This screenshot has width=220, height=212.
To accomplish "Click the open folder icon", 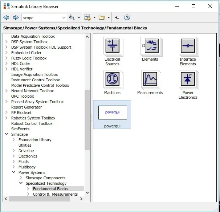I will (x=102, y=17).
